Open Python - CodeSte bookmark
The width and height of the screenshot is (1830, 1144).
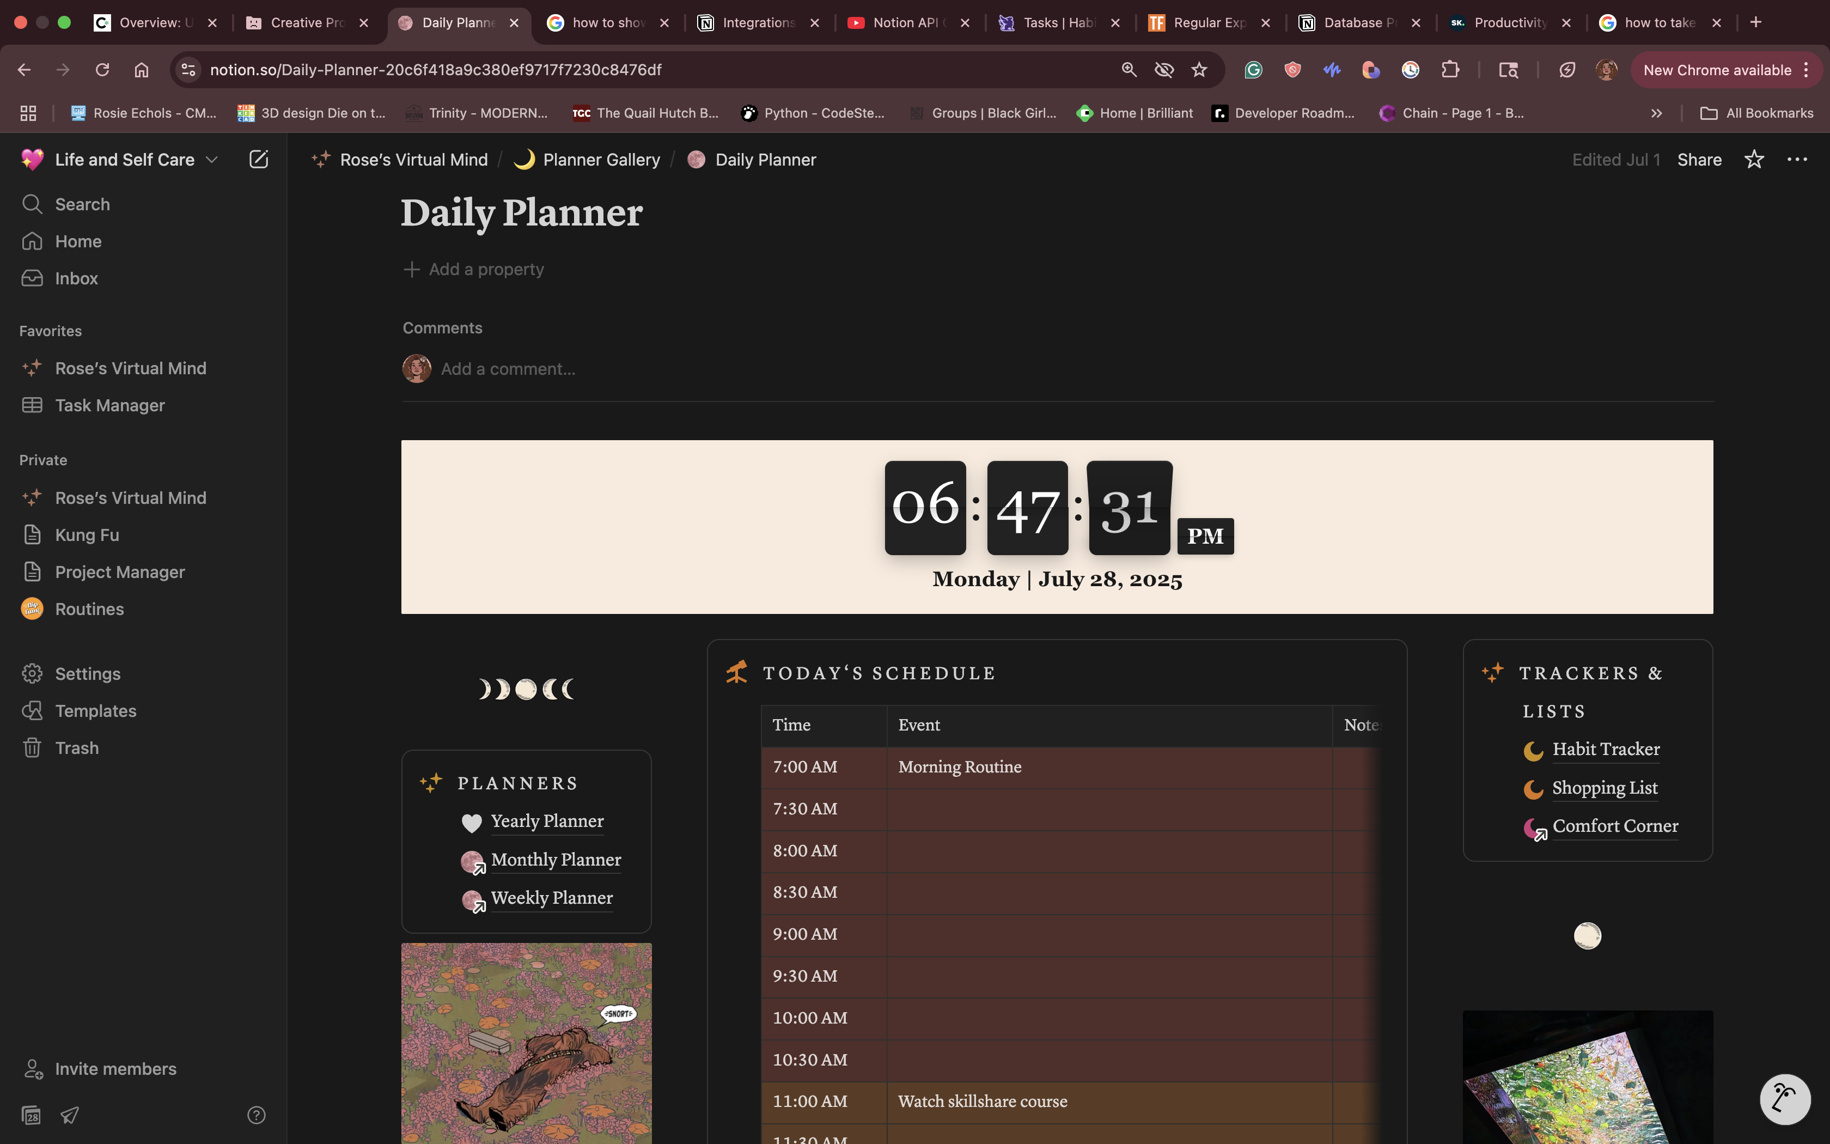coord(813,113)
